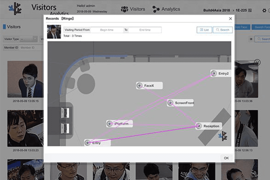
Task: Click the grid view icon beside background Search
Action: pyautogui.click(x=251, y=39)
